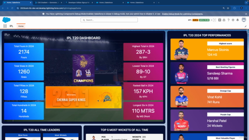Screen dimensions: 249x140
Task: Click the Salesforce search field
Action: coord(109,20)
